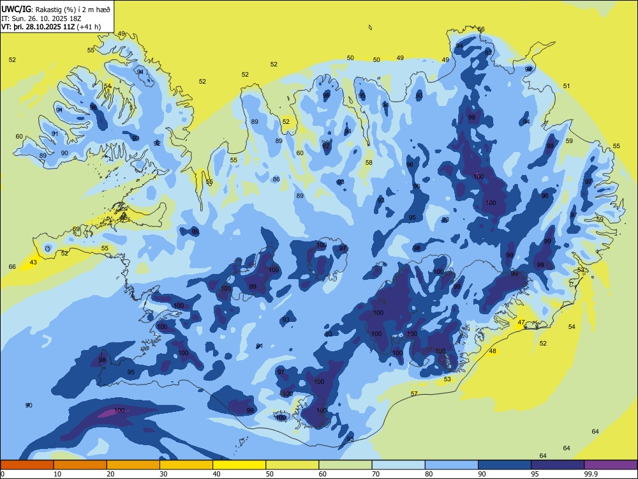This screenshot has height=479, width=638.
Task: Click the light blue 70–80 legend swatch
Action: [x=398, y=465]
